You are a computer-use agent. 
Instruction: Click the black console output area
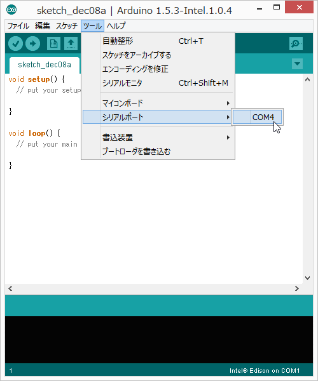[159, 340]
